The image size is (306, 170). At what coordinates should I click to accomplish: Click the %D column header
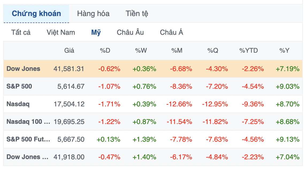[105, 51]
